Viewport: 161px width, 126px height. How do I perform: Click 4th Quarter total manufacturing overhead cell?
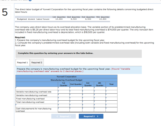pyautogui.click(x=100, y=102)
